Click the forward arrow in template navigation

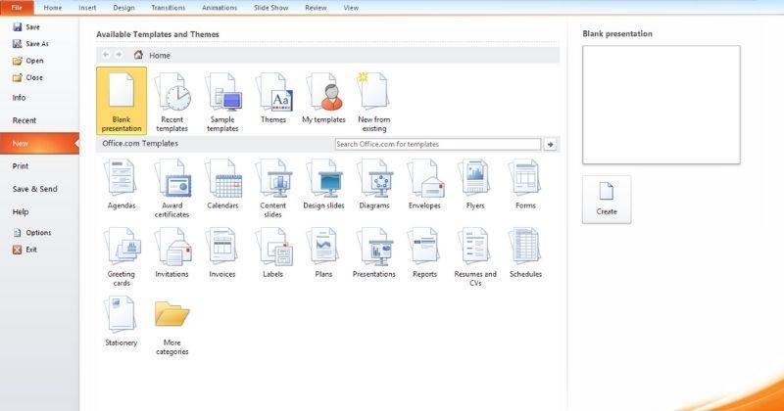click(x=119, y=55)
